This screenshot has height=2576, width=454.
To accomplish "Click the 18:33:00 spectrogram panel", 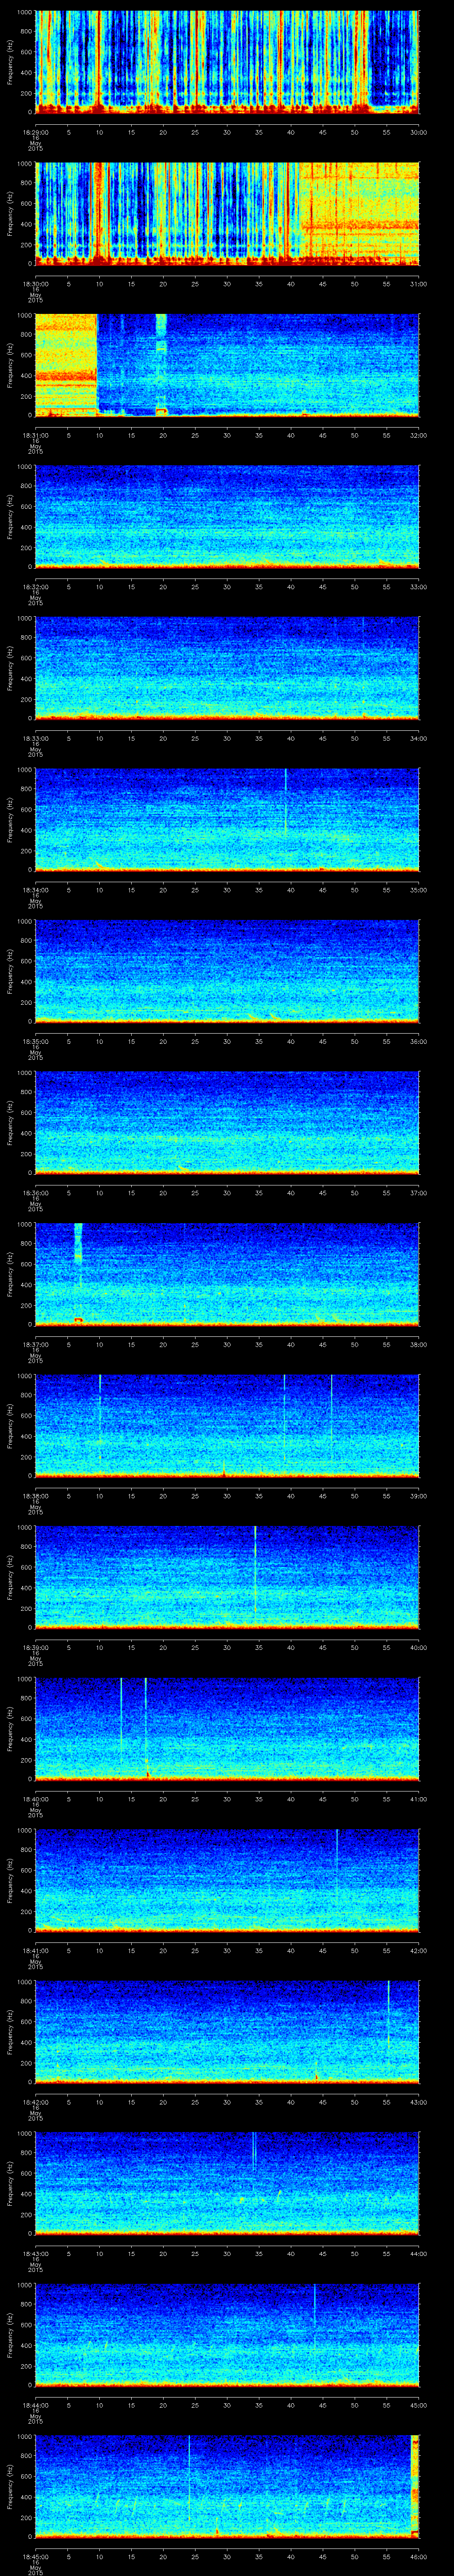I will [227, 668].
